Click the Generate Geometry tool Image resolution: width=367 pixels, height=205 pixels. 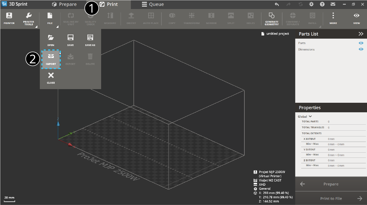[272, 19]
